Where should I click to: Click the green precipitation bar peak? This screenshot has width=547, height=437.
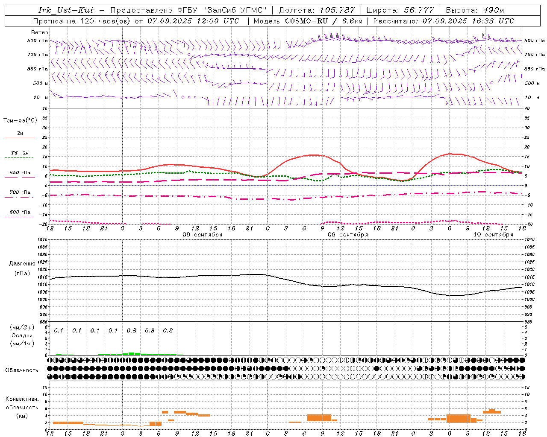pos(132,353)
